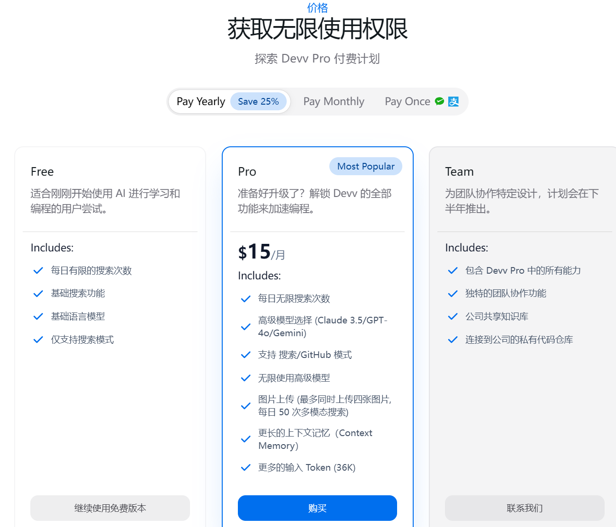Click the checkmark beside 公司共享知识库
The width and height of the screenshot is (616, 527).
coord(453,316)
